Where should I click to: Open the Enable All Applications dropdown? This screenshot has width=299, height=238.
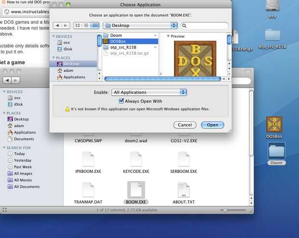point(149,92)
